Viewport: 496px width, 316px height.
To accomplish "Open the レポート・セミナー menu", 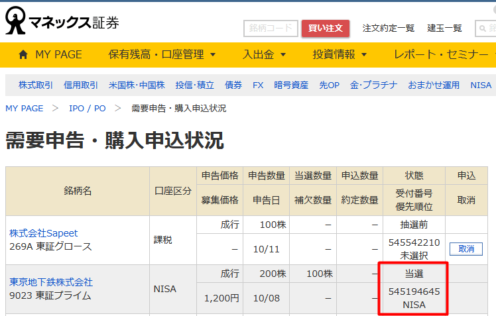I will (441, 55).
